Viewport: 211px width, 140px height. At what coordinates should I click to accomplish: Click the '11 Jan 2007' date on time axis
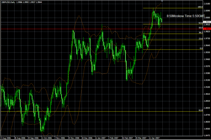pyautogui.click(x=100, y=138)
